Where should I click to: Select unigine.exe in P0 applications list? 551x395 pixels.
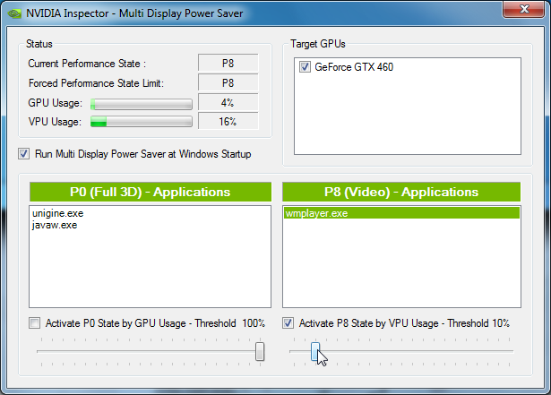pos(57,213)
